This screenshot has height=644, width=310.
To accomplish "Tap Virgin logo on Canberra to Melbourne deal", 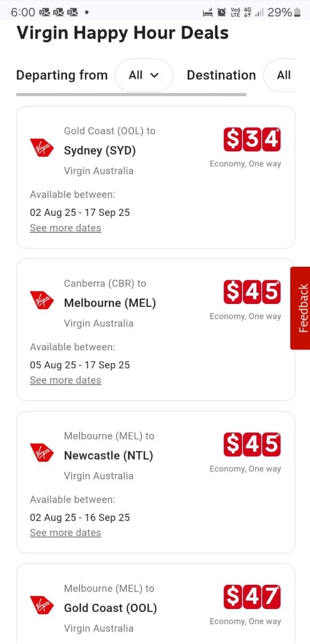I will click(x=42, y=300).
